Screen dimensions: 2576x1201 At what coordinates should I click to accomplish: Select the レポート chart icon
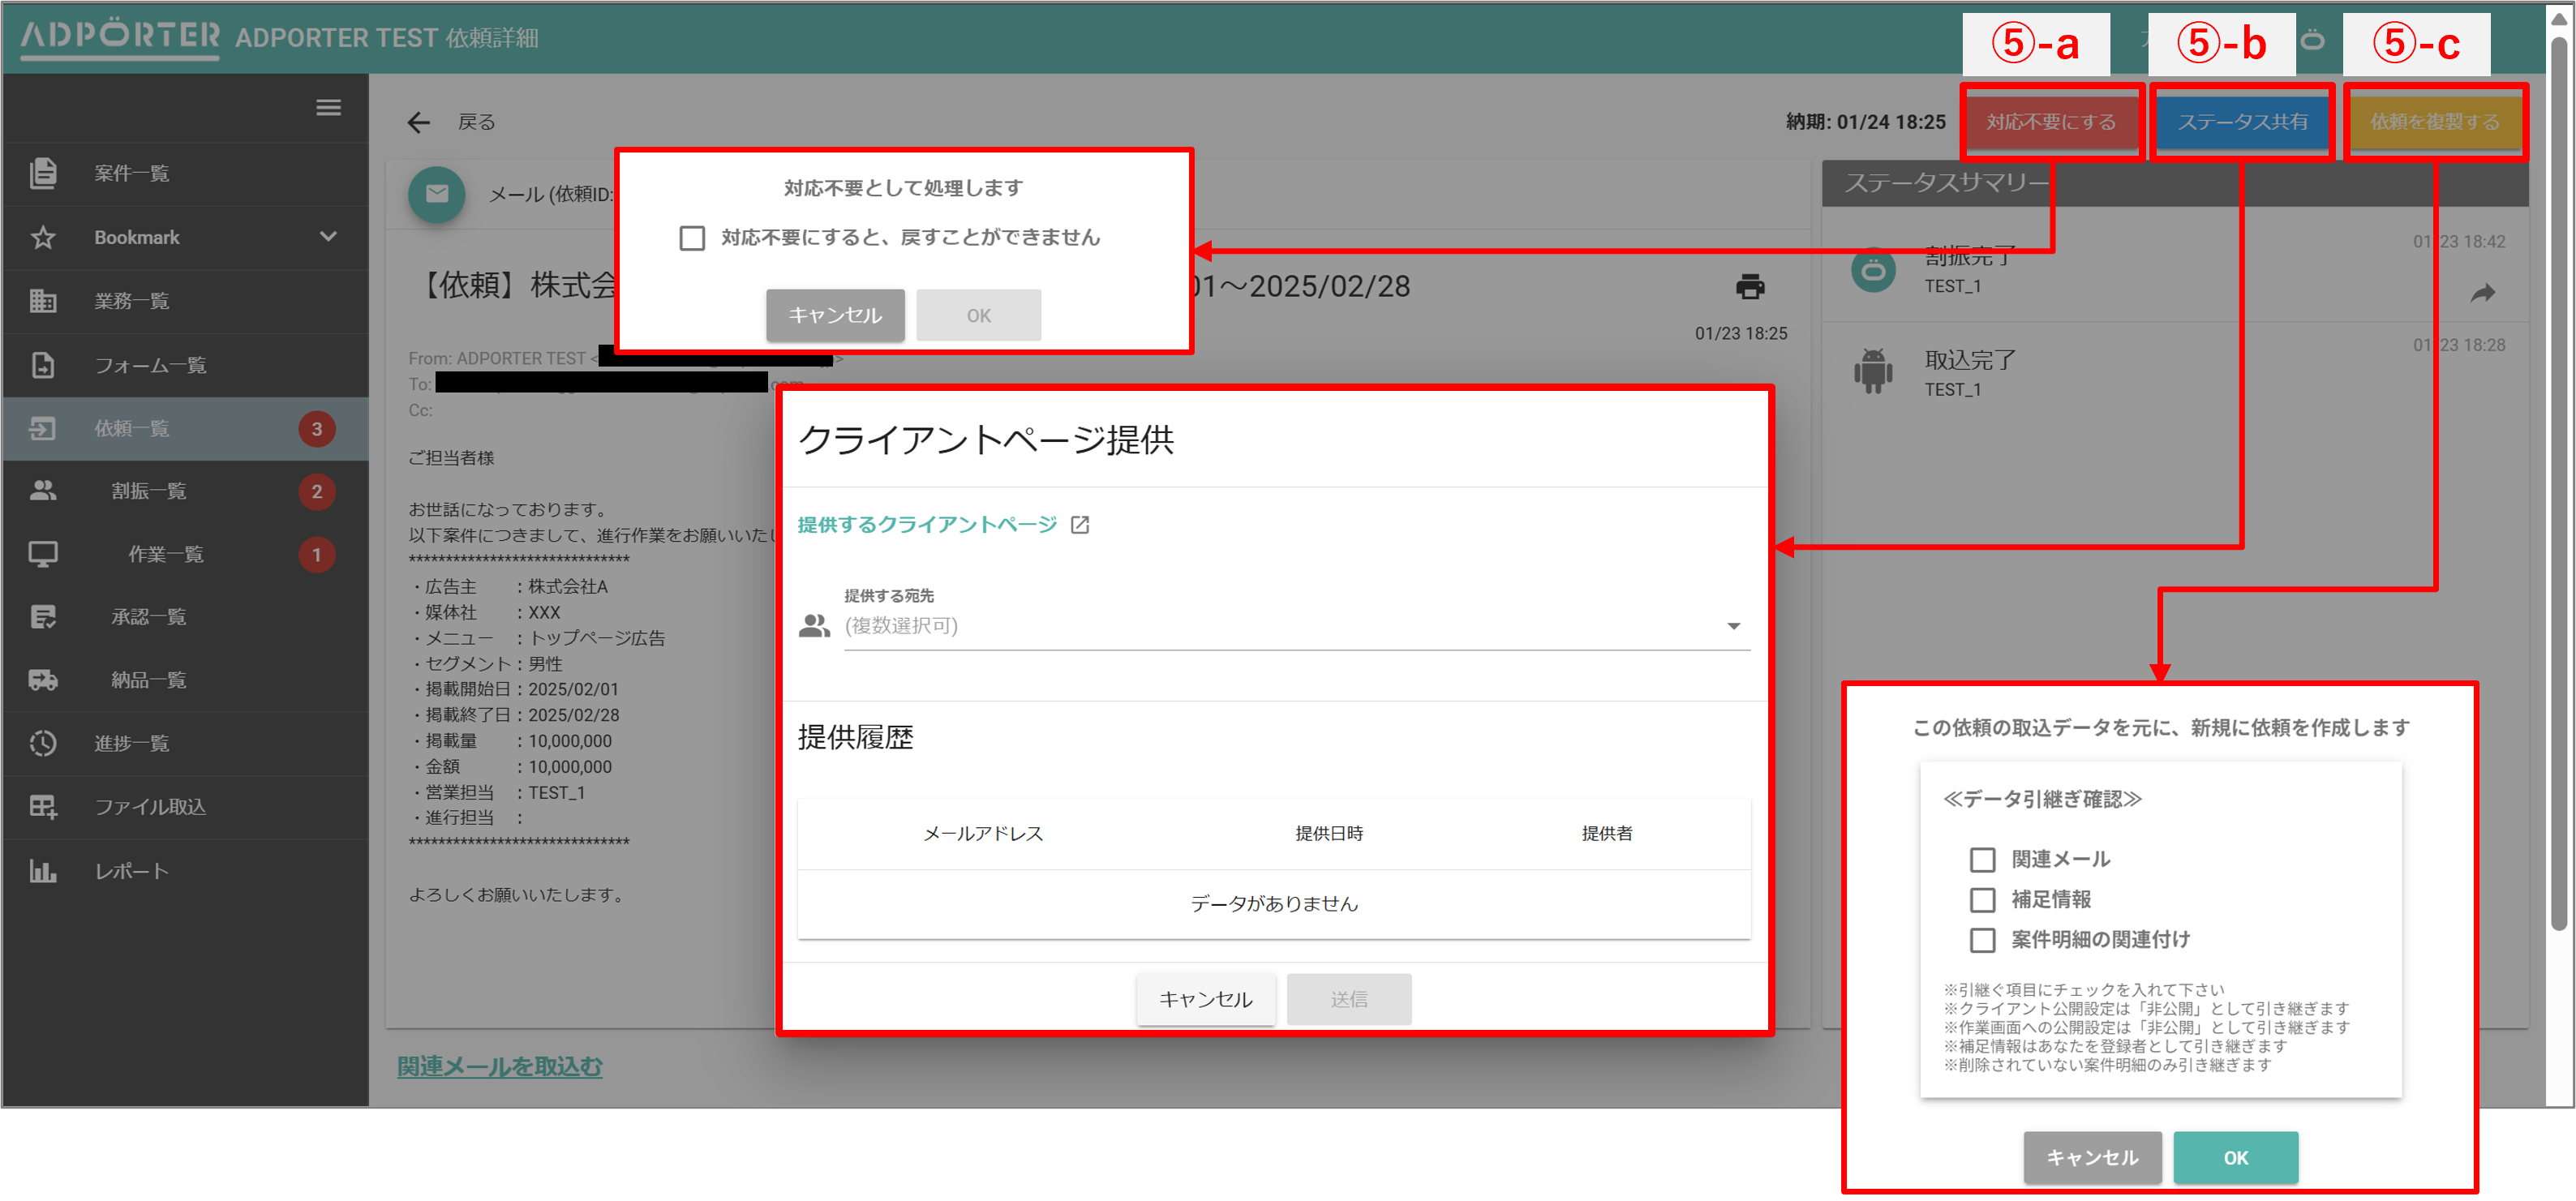tap(43, 870)
